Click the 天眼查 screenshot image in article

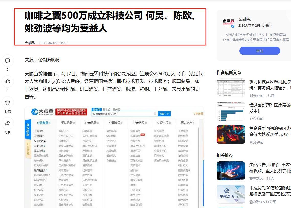tap(114, 157)
